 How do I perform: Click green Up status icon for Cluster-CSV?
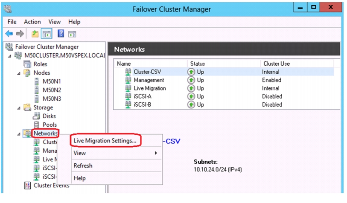(x=191, y=72)
